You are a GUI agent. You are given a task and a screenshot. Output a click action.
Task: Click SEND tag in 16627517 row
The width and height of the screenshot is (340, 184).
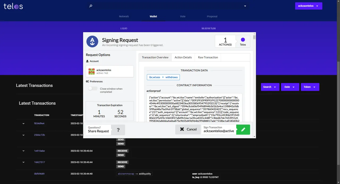click(x=121, y=167)
